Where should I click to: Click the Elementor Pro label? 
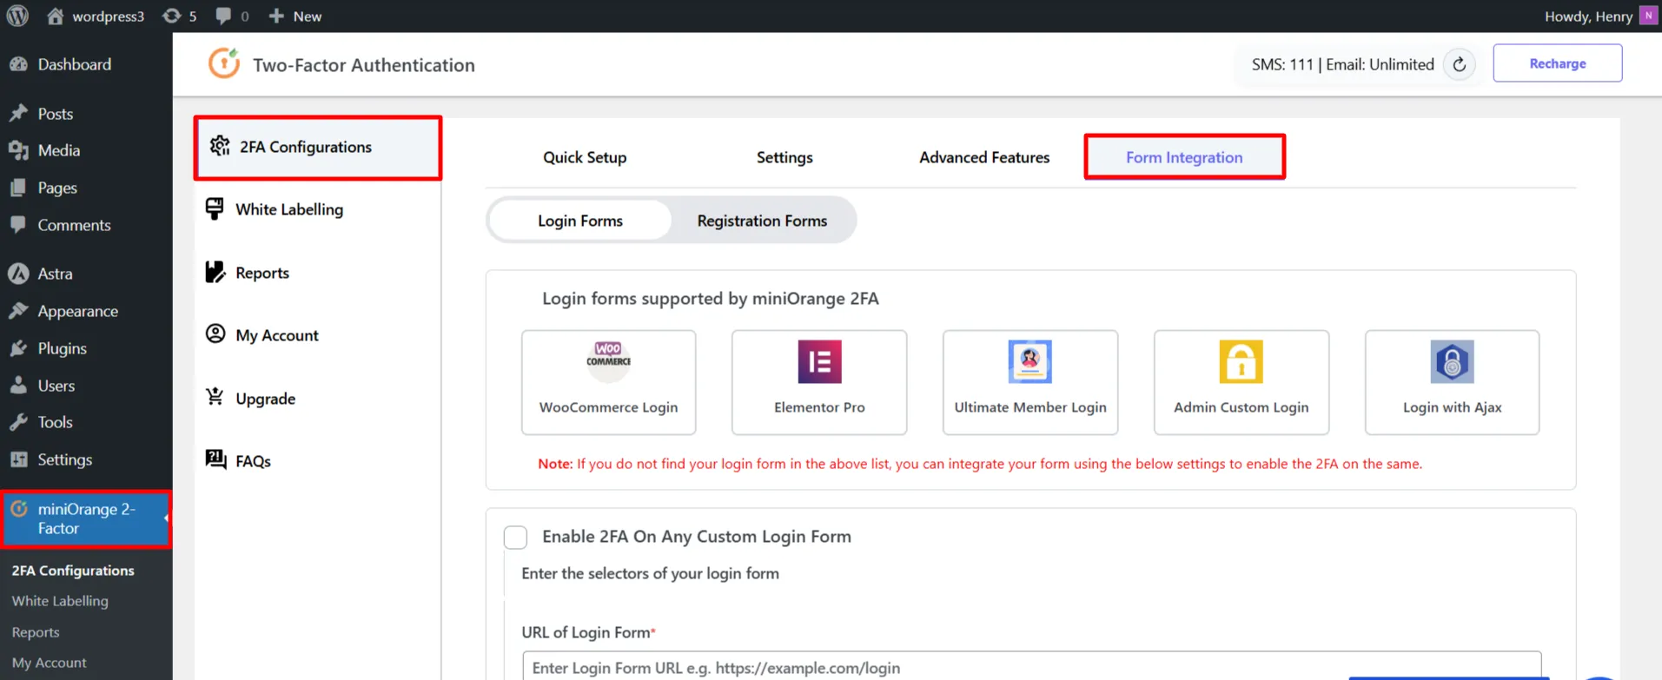click(819, 407)
